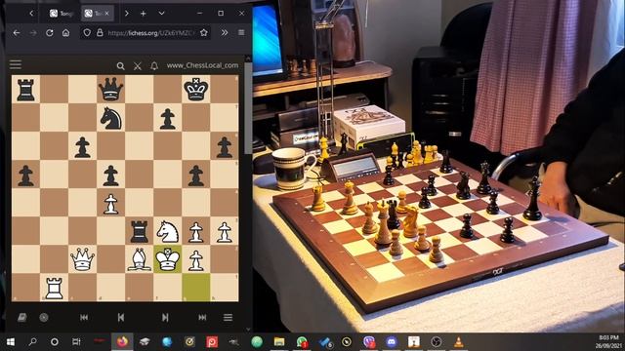
Task: Open the opening explorer book icon
Action: pos(22,317)
